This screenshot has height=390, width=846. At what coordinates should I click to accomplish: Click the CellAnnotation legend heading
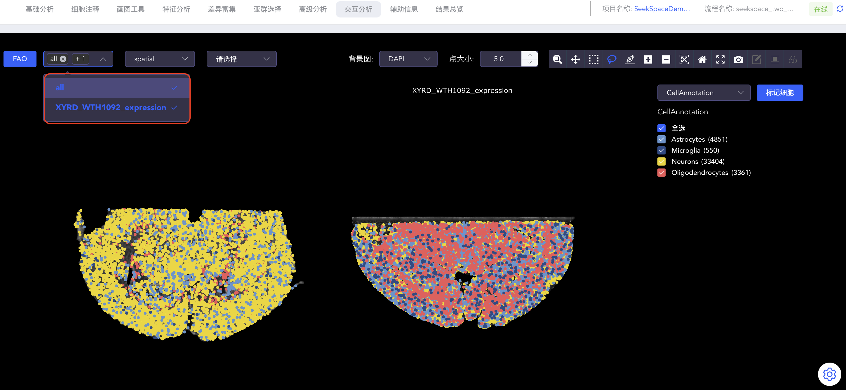tap(683, 112)
